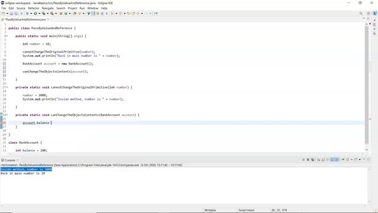Switch to Java perspective icon
This screenshot has width=378, height=213.
[374, 14]
